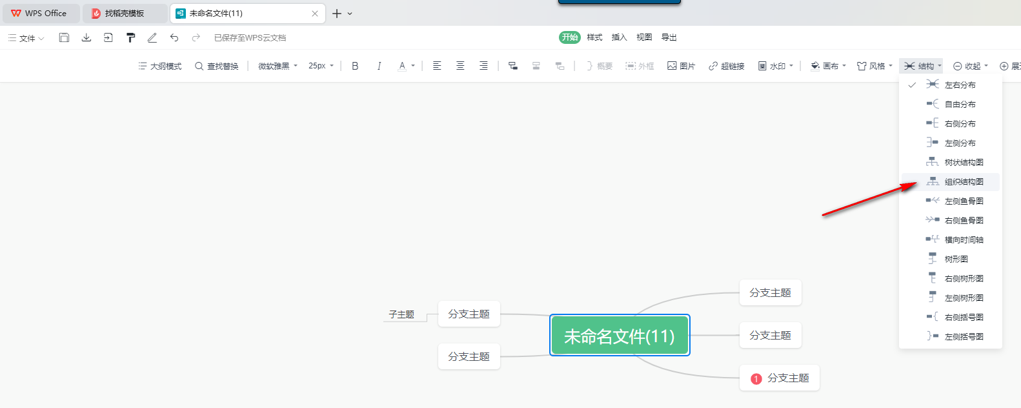Toggle bold formatting

[x=355, y=66]
